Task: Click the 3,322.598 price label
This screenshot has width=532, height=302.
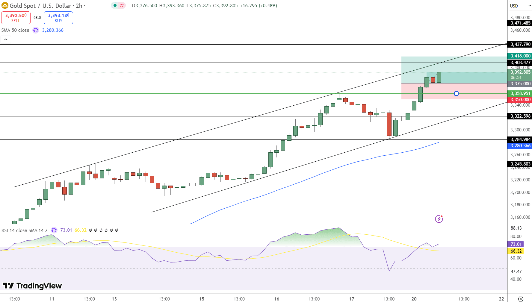Action: [x=520, y=116]
